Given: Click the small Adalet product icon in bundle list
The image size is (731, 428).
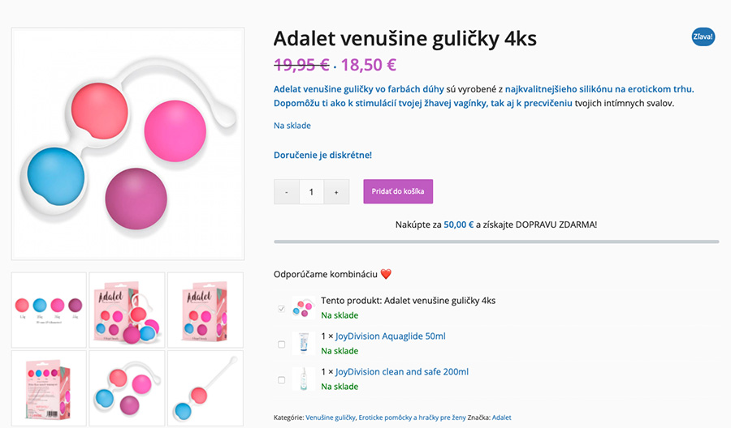Looking at the screenshot, I should (304, 307).
